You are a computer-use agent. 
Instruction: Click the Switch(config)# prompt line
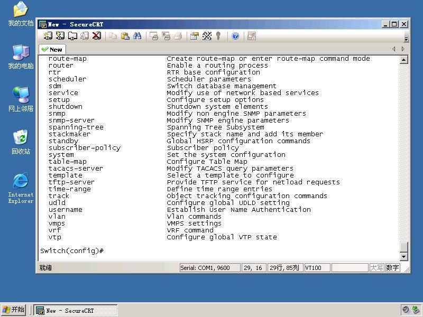(x=72, y=250)
